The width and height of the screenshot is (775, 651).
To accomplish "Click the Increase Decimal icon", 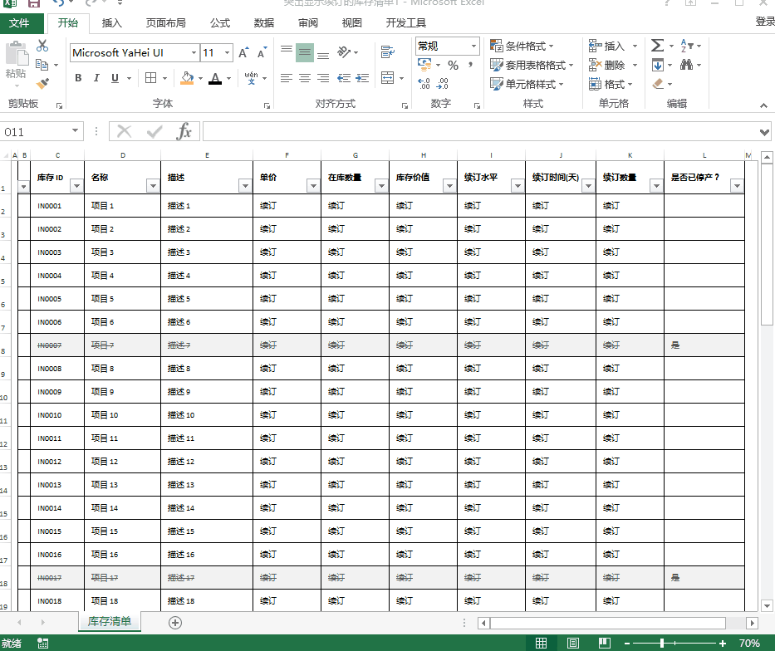I will tap(424, 84).
